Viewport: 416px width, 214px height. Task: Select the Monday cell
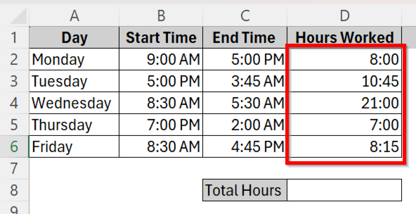(x=74, y=59)
